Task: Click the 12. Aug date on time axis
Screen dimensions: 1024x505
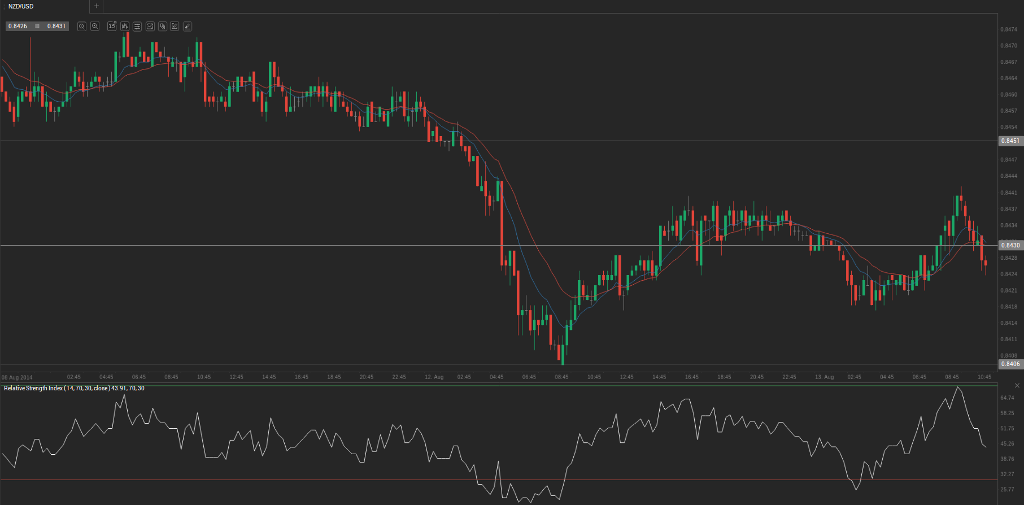Action: pos(434,377)
